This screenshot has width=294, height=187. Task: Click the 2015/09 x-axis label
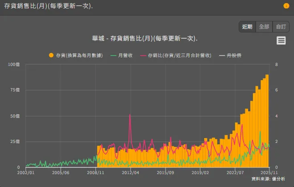click(x=166, y=173)
